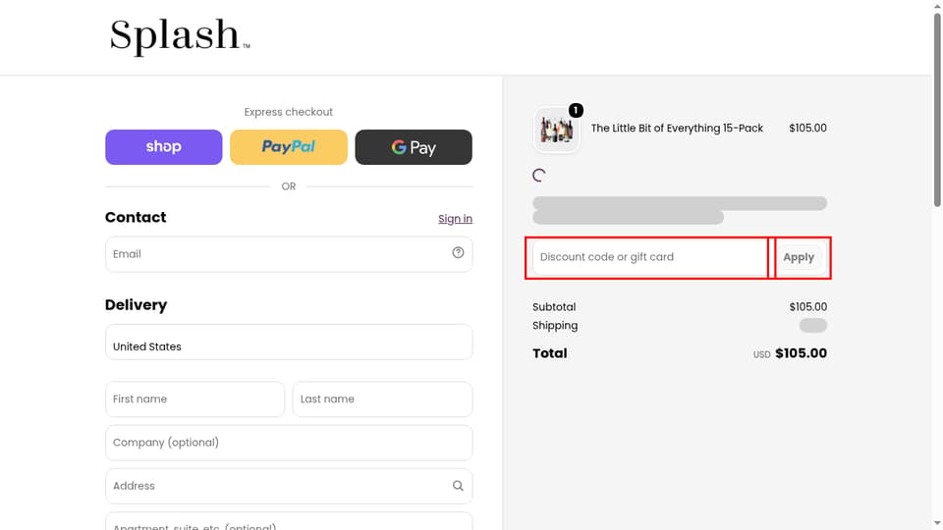Click the 15-Pack product thumbnail
The width and height of the screenshot is (943, 530).
556,130
